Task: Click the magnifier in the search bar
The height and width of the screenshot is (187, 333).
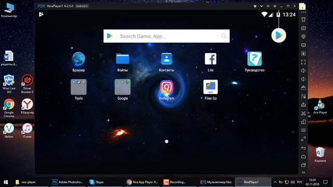Action: tap(224, 36)
